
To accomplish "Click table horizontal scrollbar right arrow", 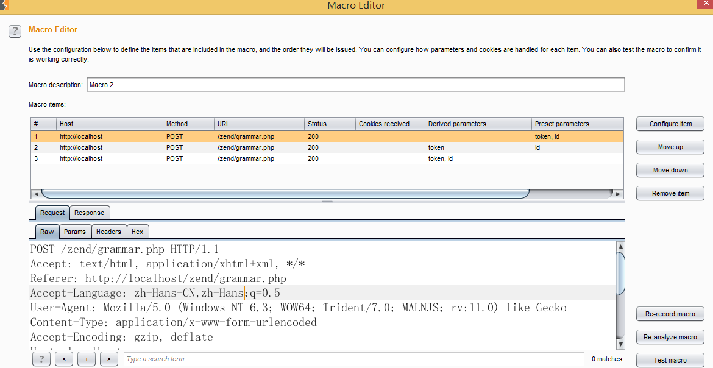I will click(x=619, y=194).
